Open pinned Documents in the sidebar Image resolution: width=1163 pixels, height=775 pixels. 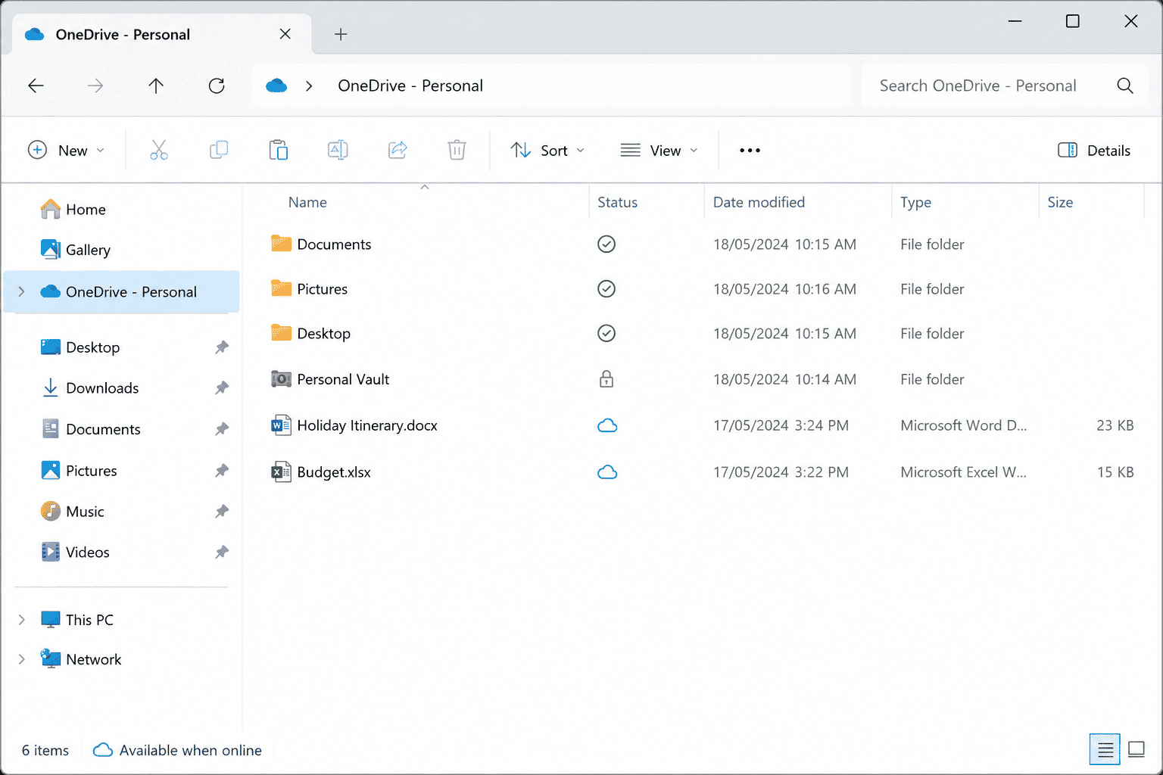pos(122,429)
